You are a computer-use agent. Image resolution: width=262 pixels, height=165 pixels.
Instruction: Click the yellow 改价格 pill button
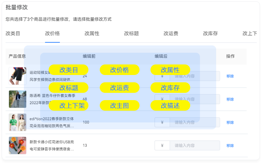tap(120, 70)
